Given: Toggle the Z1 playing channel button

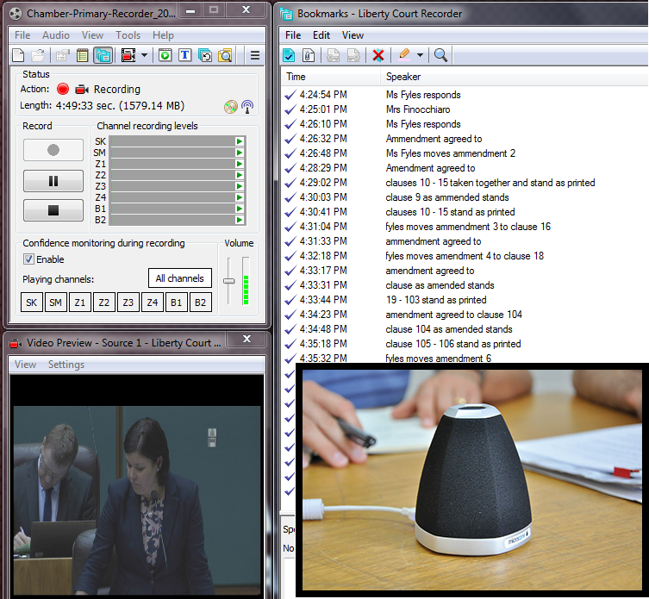Looking at the screenshot, I should 80,303.
